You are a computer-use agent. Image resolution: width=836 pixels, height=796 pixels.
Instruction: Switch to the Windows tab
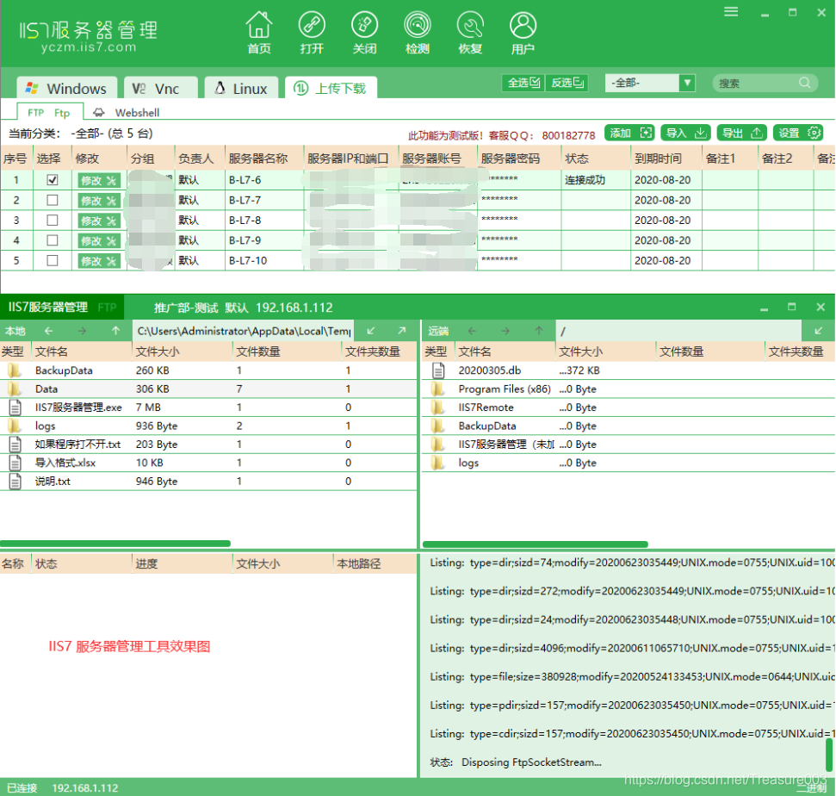pyautogui.click(x=66, y=88)
